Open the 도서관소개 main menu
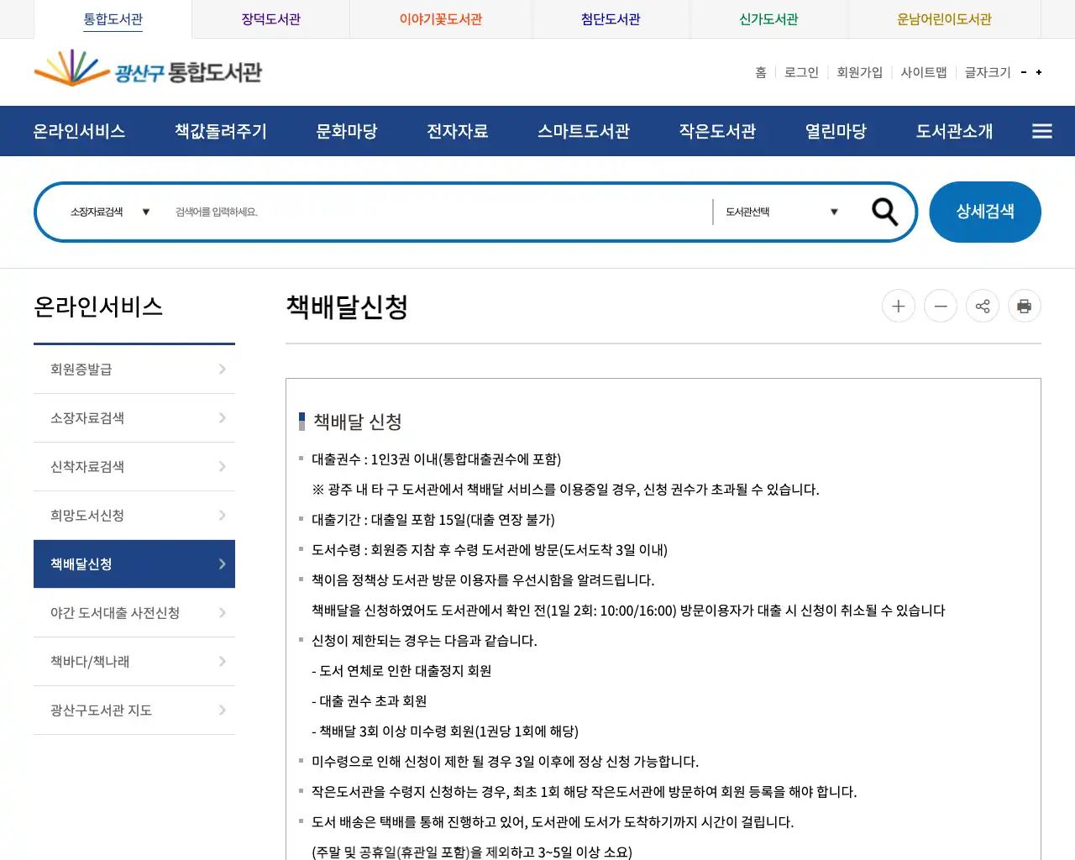1075x860 pixels. [x=954, y=131]
